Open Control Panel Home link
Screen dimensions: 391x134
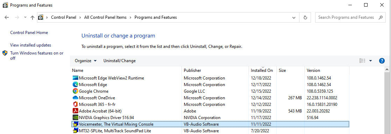point(29,32)
